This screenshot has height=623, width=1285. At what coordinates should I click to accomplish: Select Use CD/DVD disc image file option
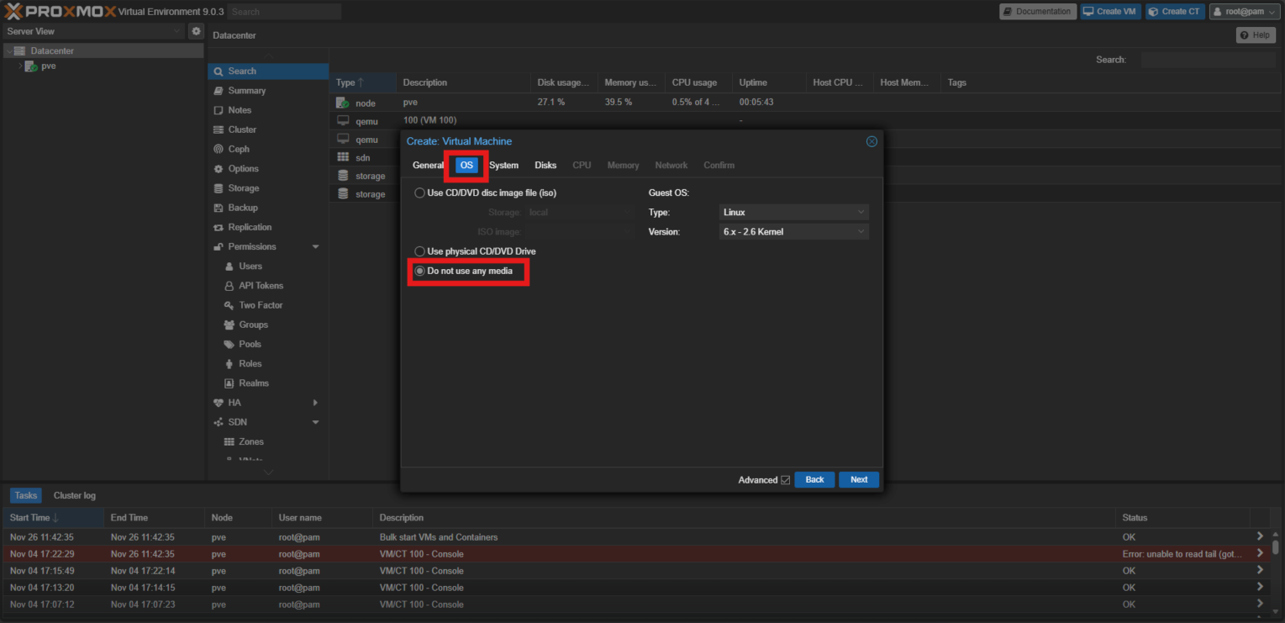click(420, 193)
